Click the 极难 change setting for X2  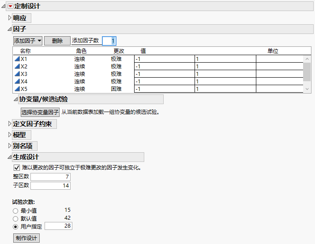pyautogui.click(x=116, y=66)
